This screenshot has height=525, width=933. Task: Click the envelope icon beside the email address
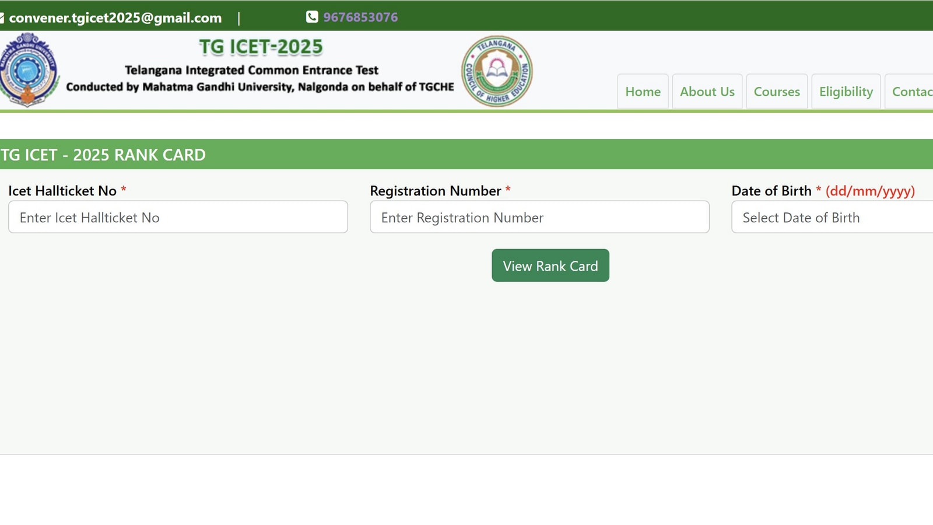click(2, 17)
